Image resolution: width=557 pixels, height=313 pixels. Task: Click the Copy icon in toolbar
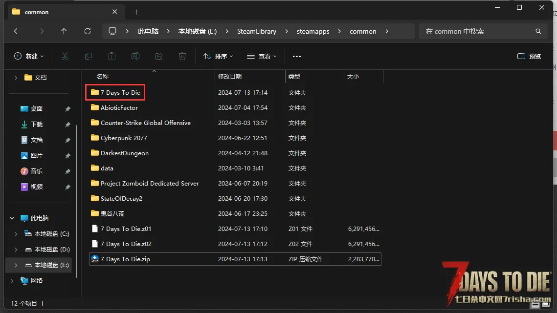click(89, 56)
